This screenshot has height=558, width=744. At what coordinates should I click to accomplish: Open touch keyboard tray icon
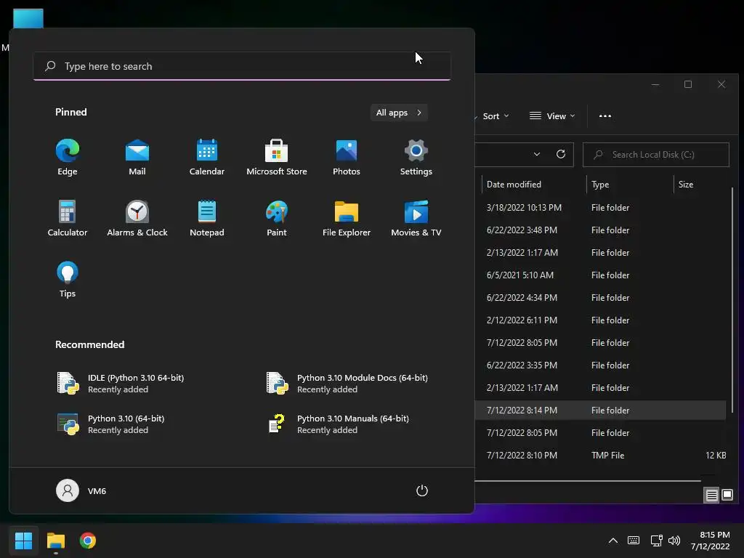tap(634, 541)
